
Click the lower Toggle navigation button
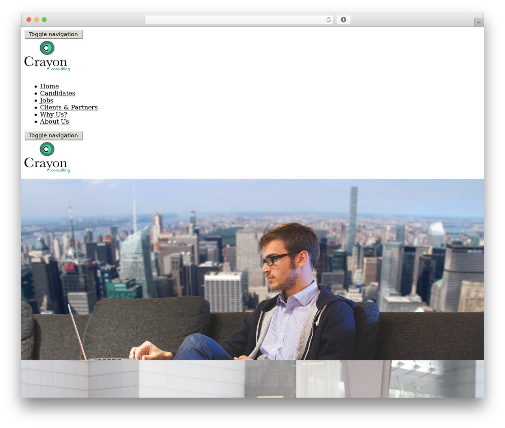tap(53, 135)
